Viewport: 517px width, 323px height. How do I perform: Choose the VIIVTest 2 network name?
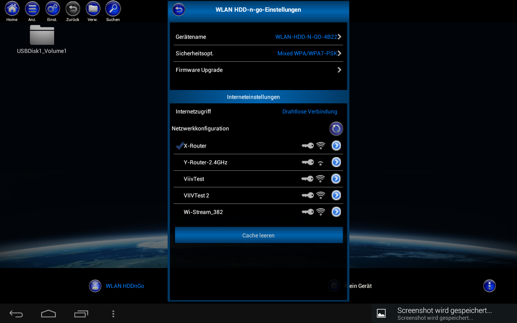(196, 195)
